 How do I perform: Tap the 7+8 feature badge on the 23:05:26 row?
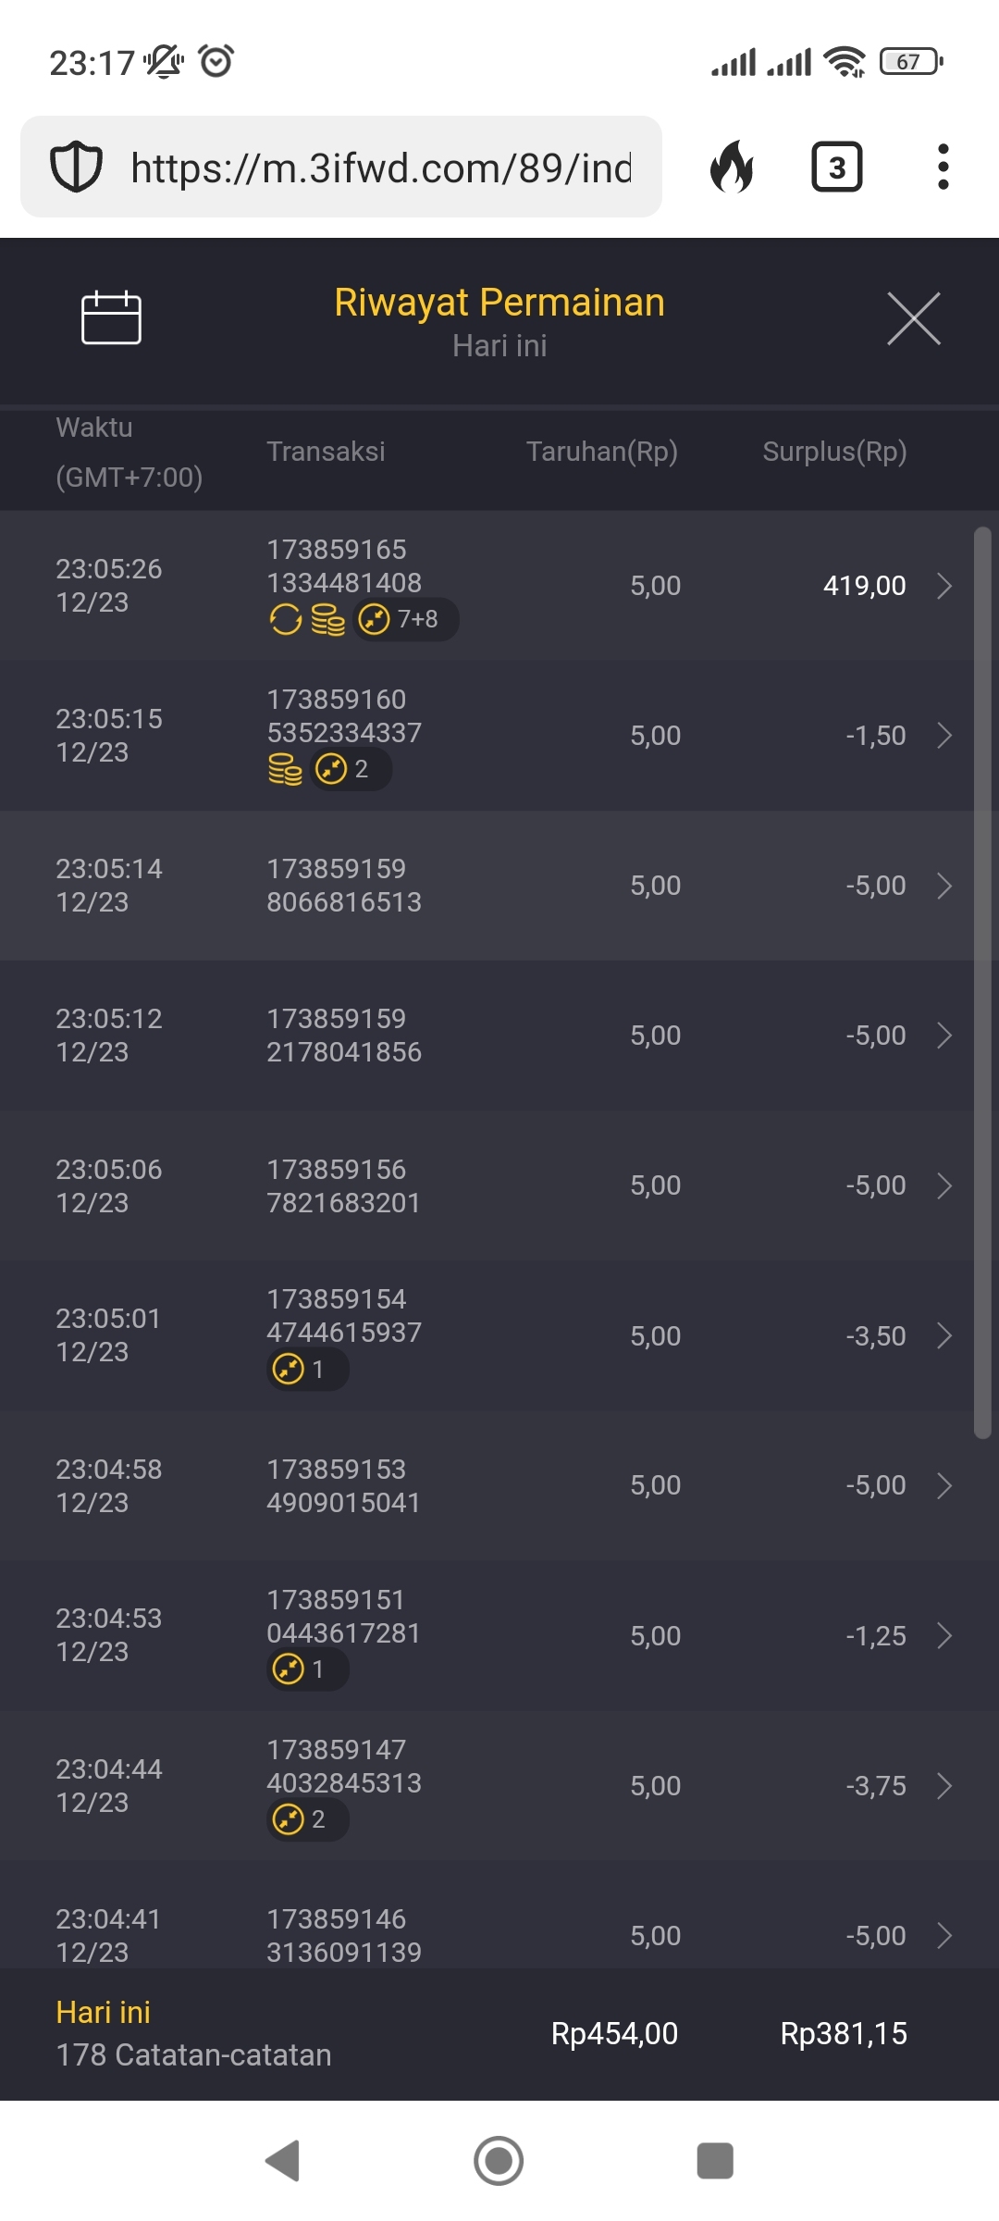(406, 619)
